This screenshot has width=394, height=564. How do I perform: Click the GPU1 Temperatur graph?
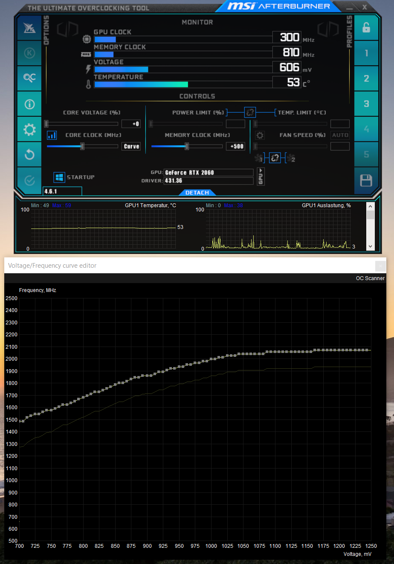tap(103, 229)
